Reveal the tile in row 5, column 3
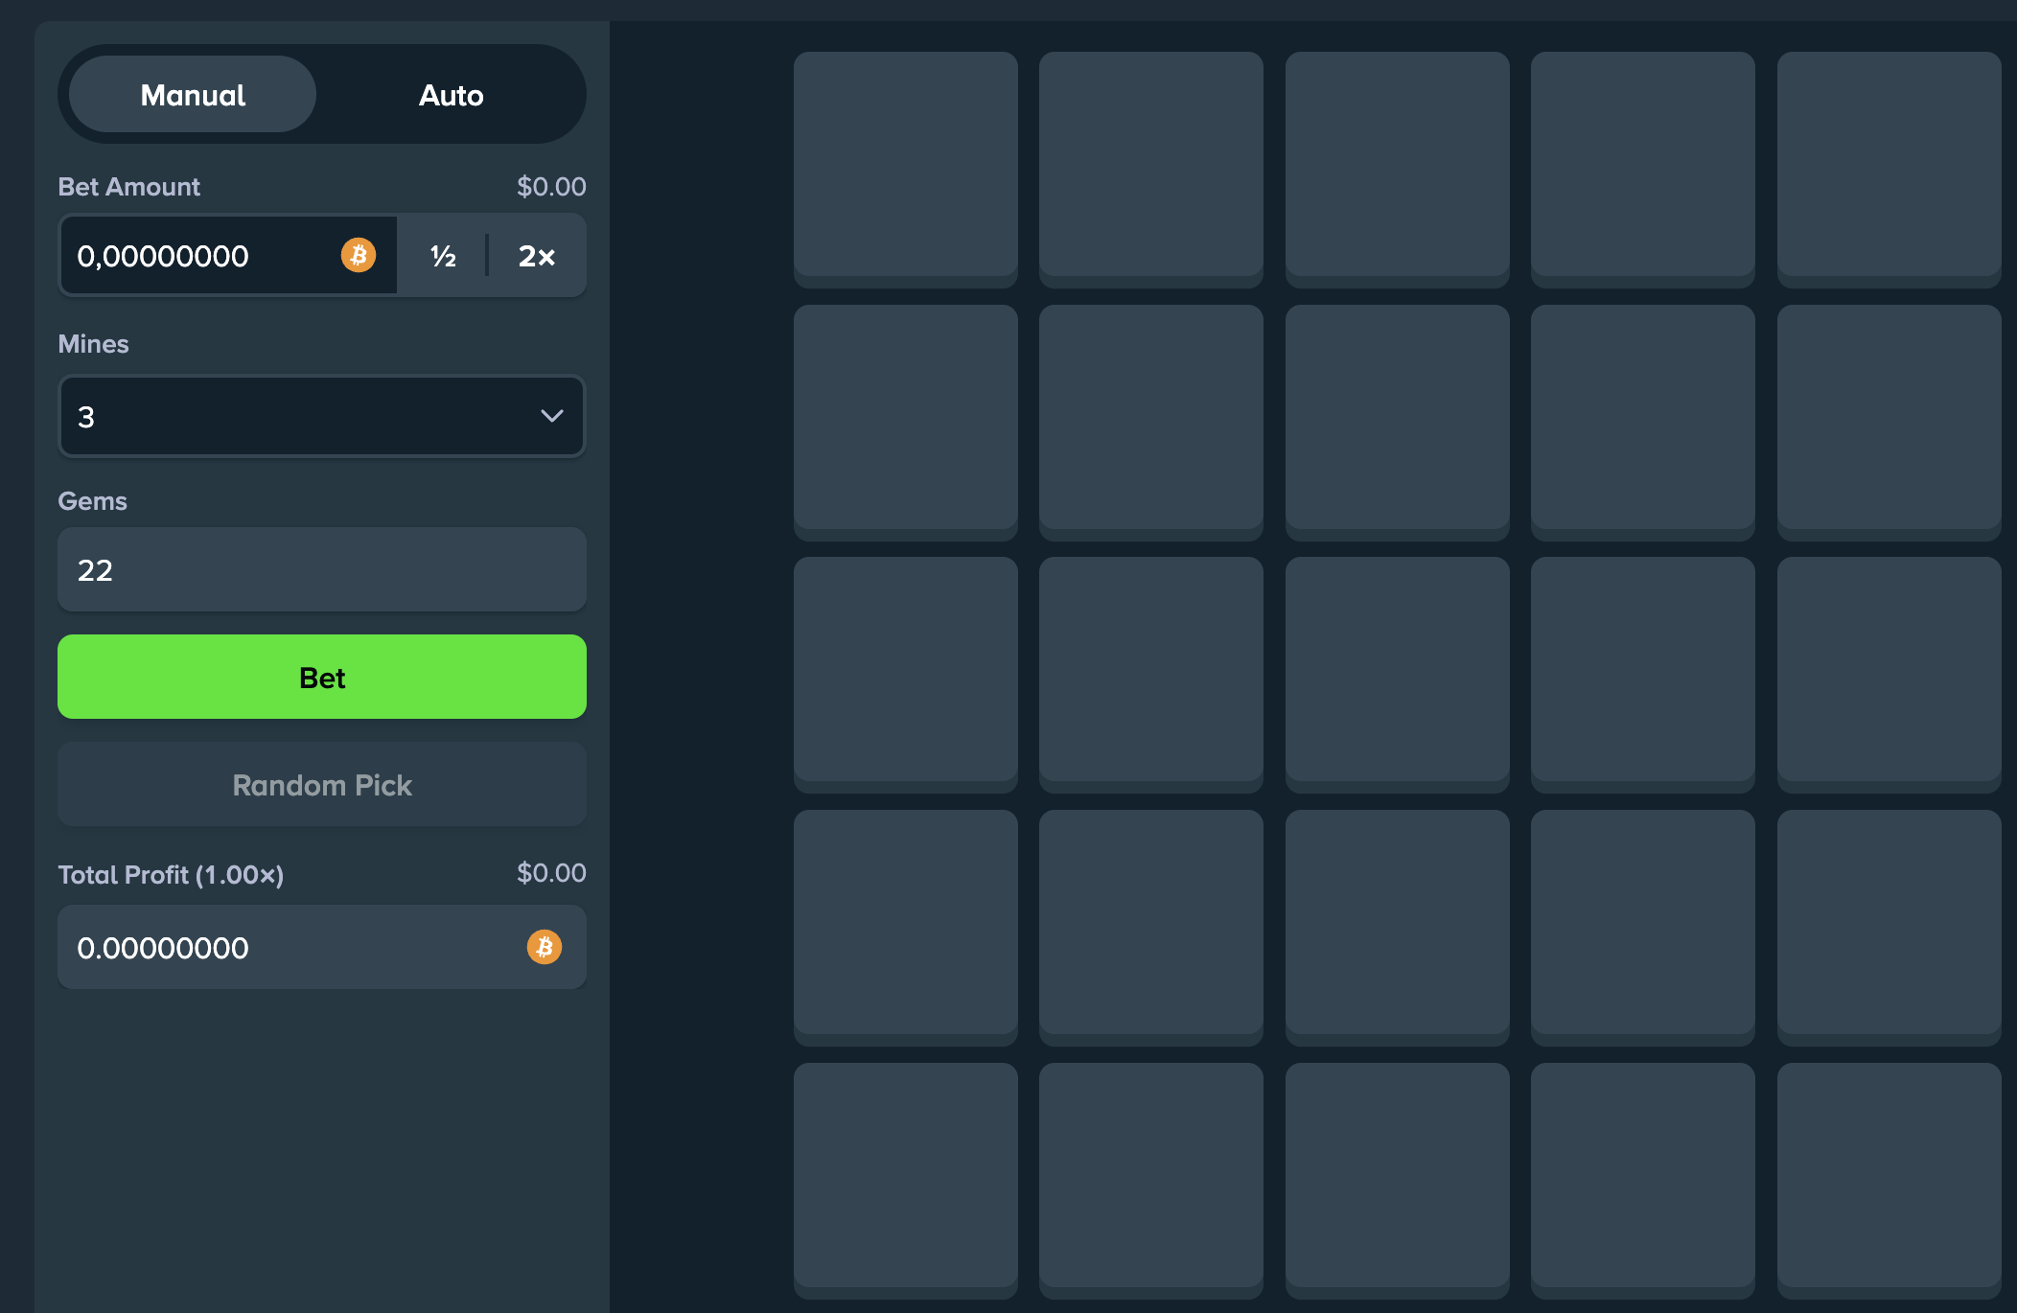Viewport: 2017px width, 1313px height. 1398,1181
